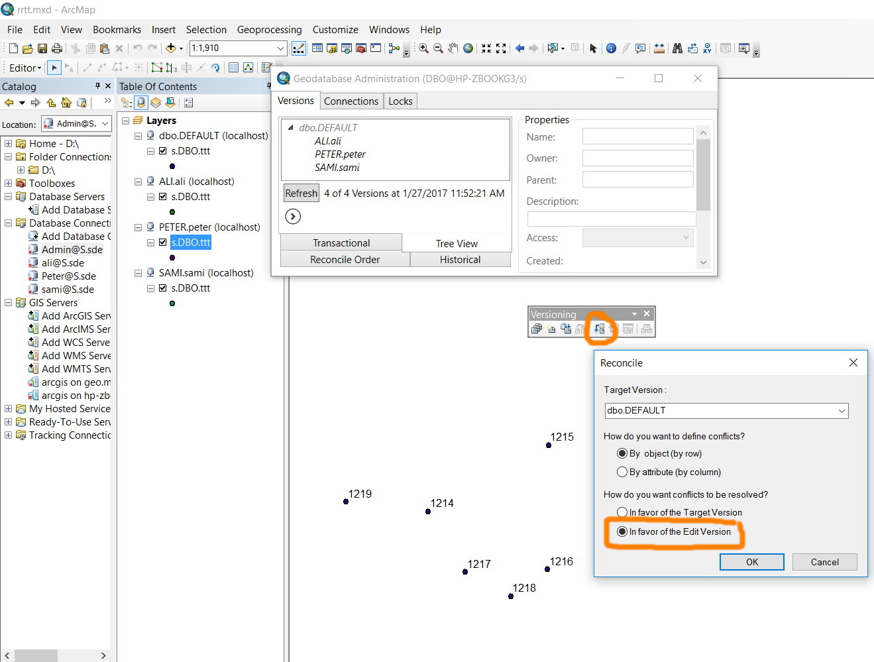The image size is (874, 662).
Task: Click the Zoom In magnifier tool
Action: (x=423, y=48)
